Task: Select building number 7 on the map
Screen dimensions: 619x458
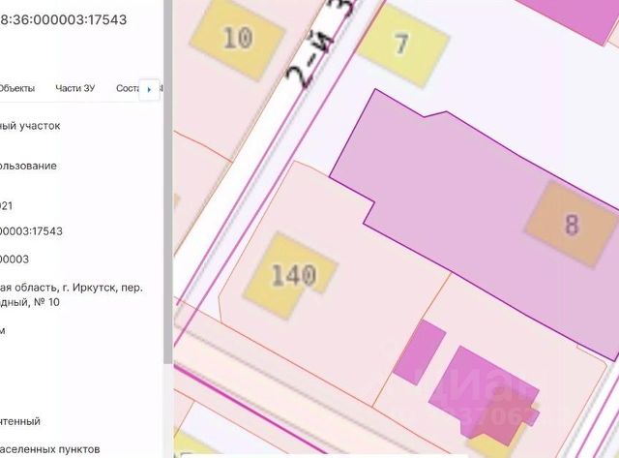Action: [x=402, y=45]
